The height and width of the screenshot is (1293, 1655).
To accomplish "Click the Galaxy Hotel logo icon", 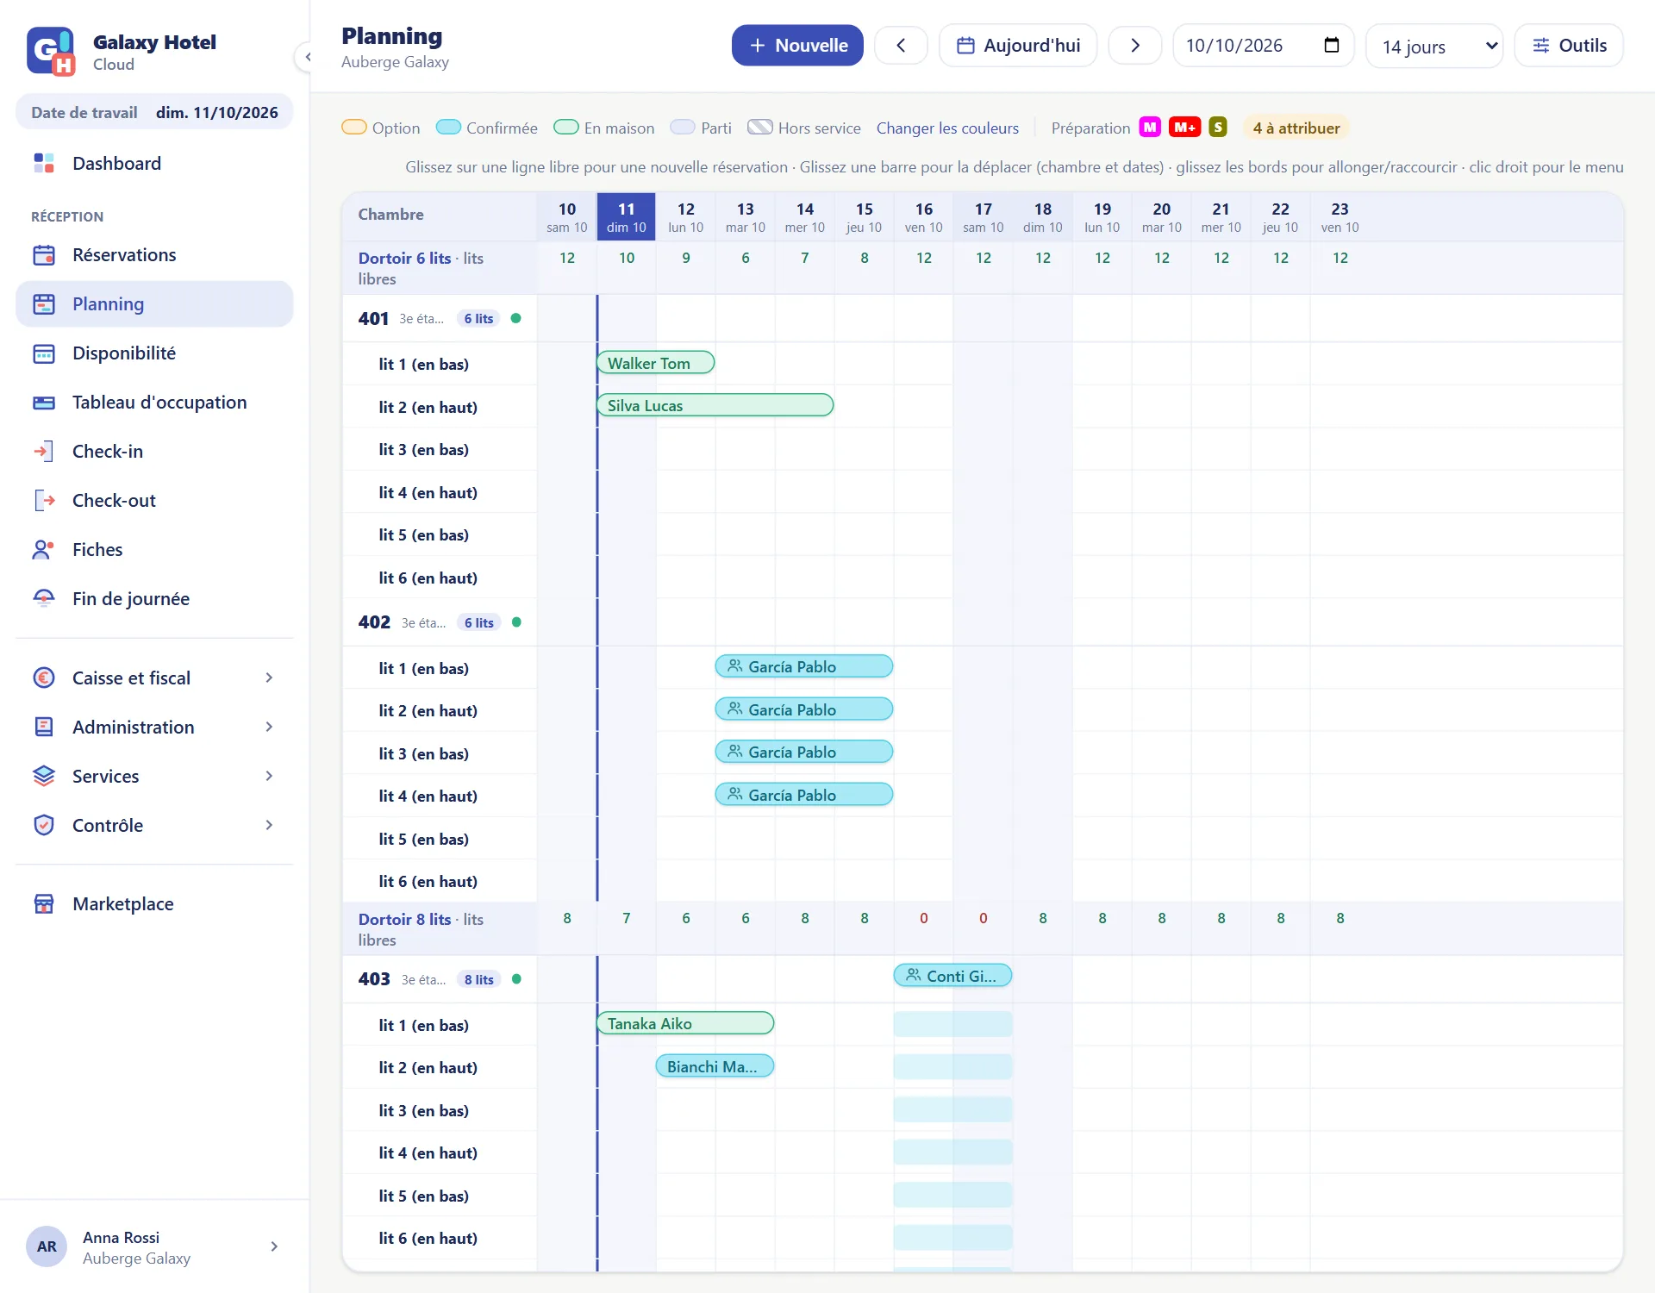I will coord(51,51).
